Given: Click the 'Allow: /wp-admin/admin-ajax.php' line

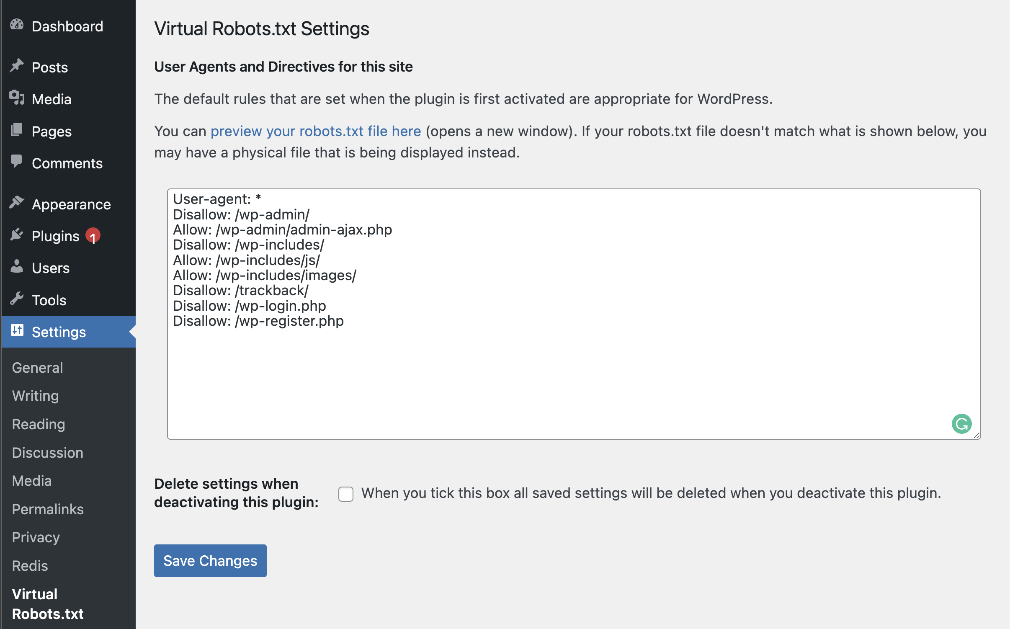Looking at the screenshot, I should click(283, 229).
